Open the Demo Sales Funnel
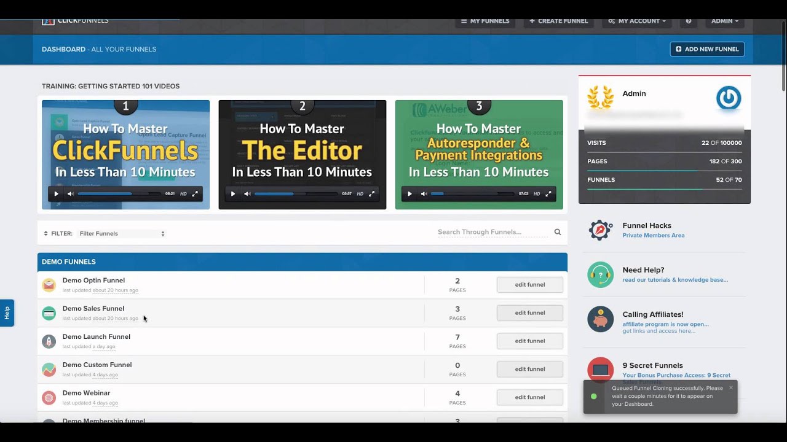Screen dimensions: 787x442 pyautogui.click(x=93, y=309)
